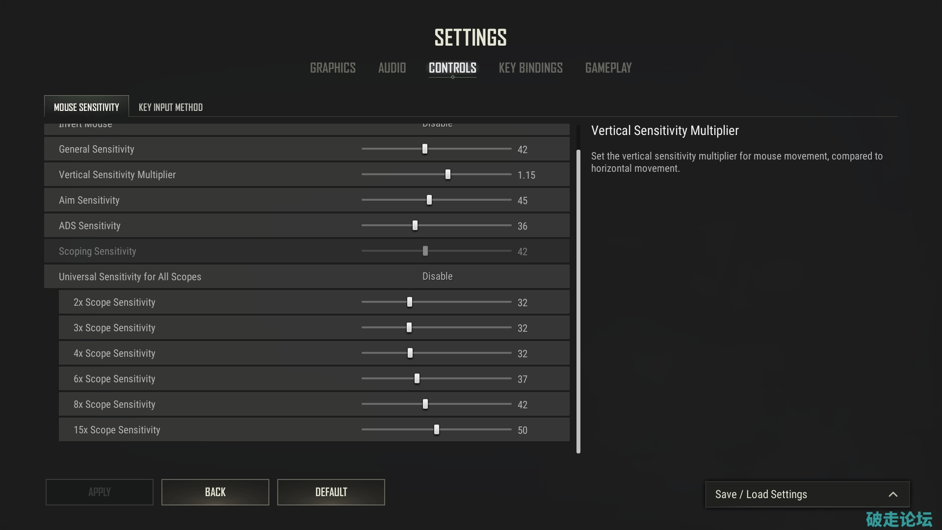Image resolution: width=942 pixels, height=530 pixels.
Task: Click the Aim Sensitivity slider handle
Action: coord(429,200)
